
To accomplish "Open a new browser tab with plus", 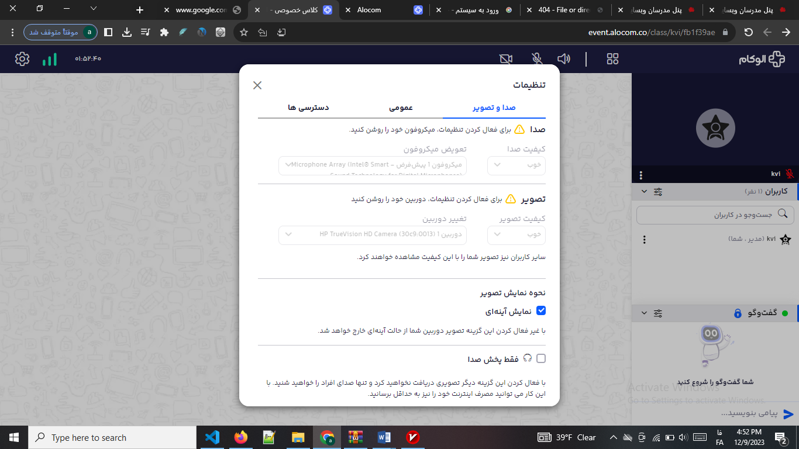I will tap(139, 10).
